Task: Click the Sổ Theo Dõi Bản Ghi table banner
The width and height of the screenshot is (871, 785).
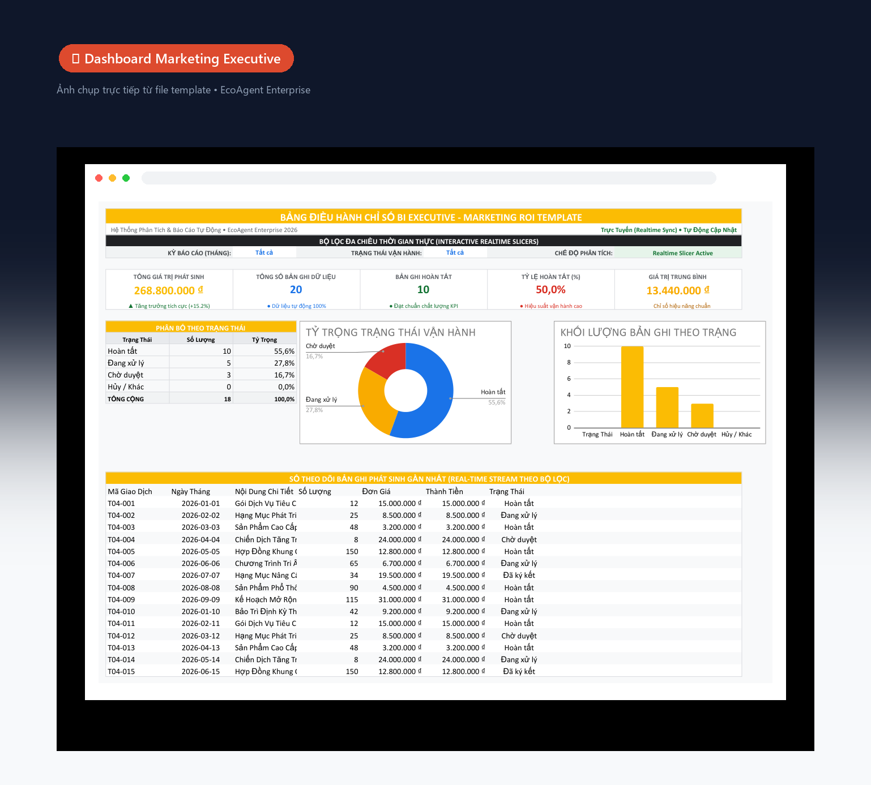Action: coord(424,478)
